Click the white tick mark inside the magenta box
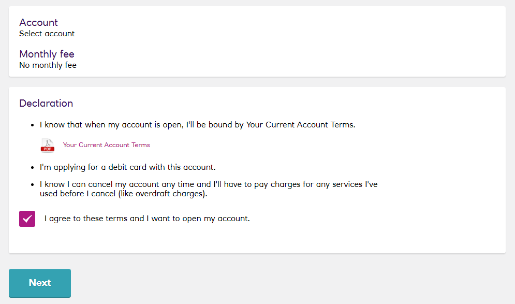The width and height of the screenshot is (515, 304). point(27,219)
